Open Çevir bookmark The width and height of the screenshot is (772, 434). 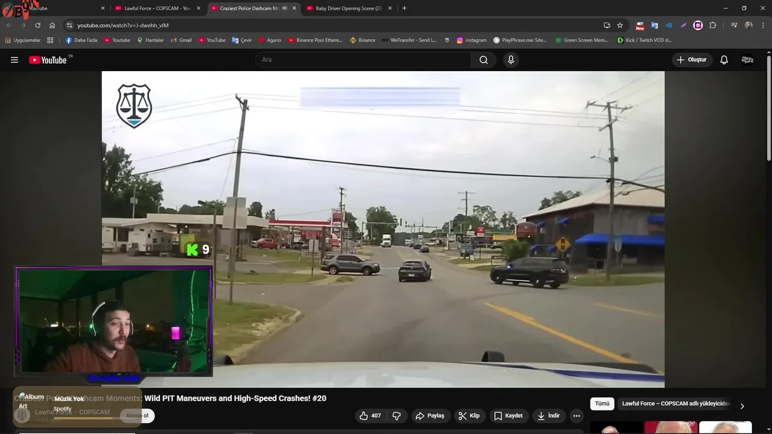pyautogui.click(x=242, y=40)
